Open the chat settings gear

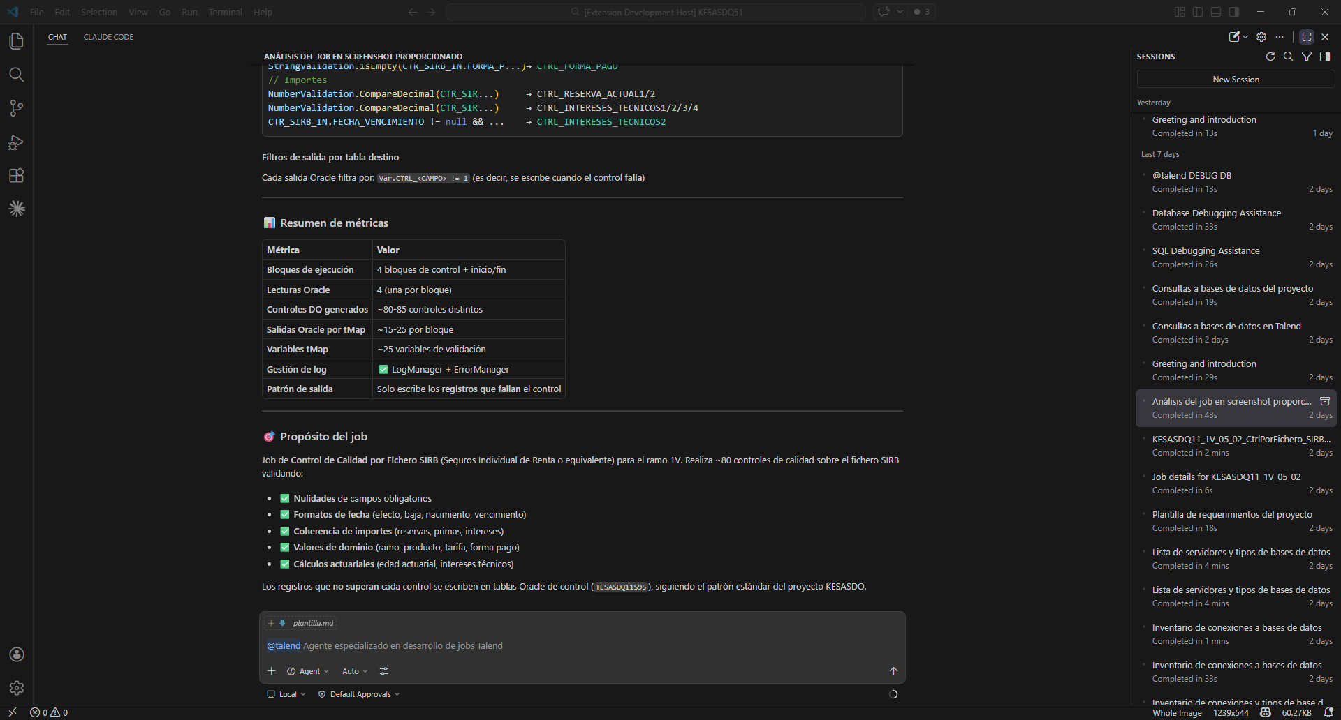1261,37
